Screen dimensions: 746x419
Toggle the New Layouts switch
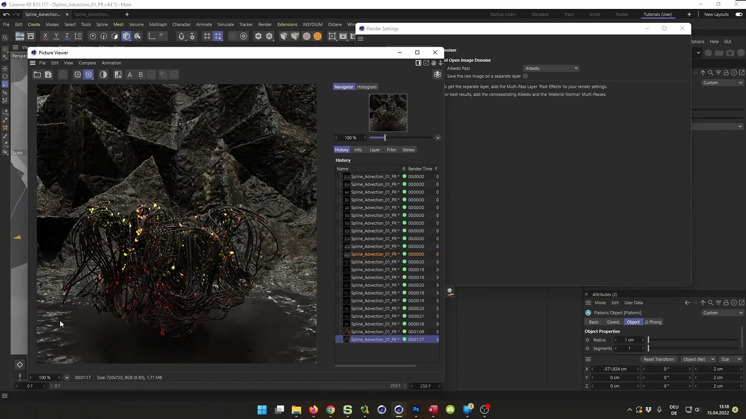click(739, 14)
